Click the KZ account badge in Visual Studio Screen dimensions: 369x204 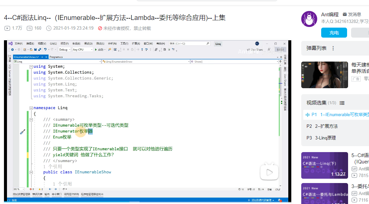tap(257, 44)
